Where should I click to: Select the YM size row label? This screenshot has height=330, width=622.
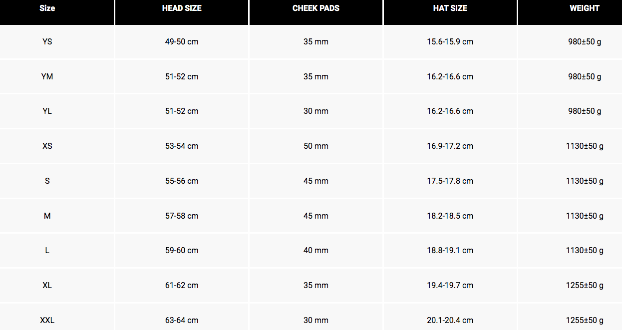point(47,77)
